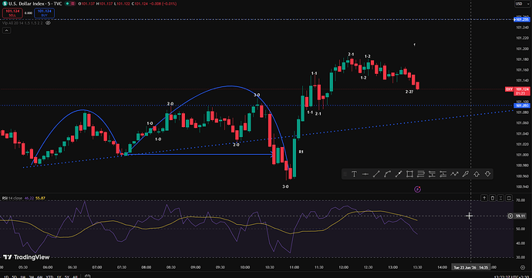
Task: Select the Arrow Up marker tool
Action: click(x=476, y=174)
